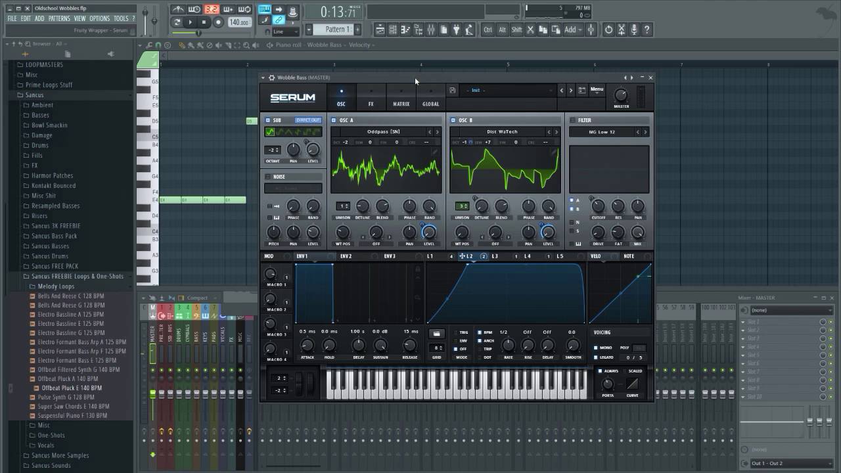Click the microphone recording icon
The width and height of the screenshot is (841, 473).
coord(634,29)
